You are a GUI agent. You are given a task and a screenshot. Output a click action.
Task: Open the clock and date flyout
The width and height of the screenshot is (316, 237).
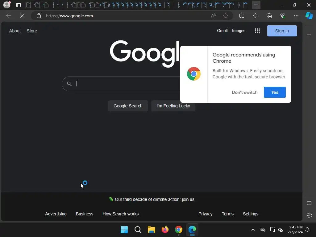(x=295, y=230)
